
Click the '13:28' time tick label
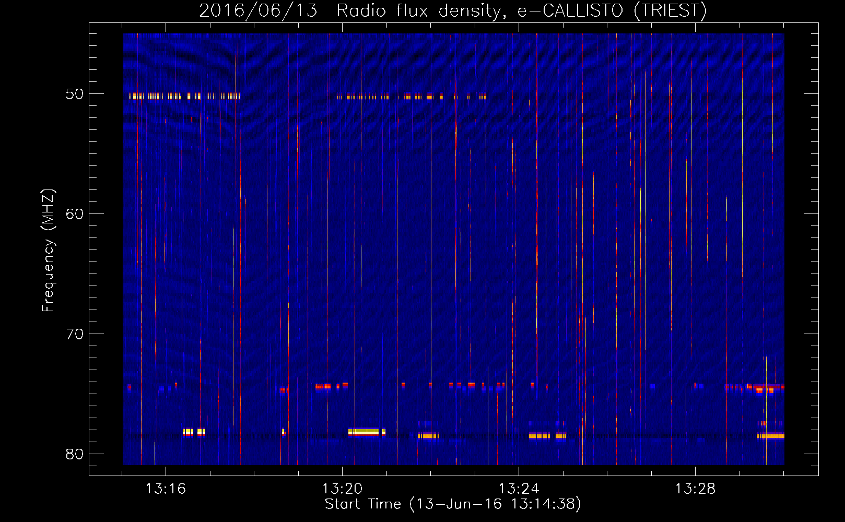(695, 489)
